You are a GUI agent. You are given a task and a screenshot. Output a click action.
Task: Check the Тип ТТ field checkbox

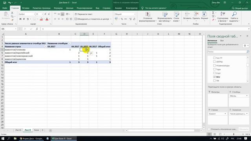[215, 58]
